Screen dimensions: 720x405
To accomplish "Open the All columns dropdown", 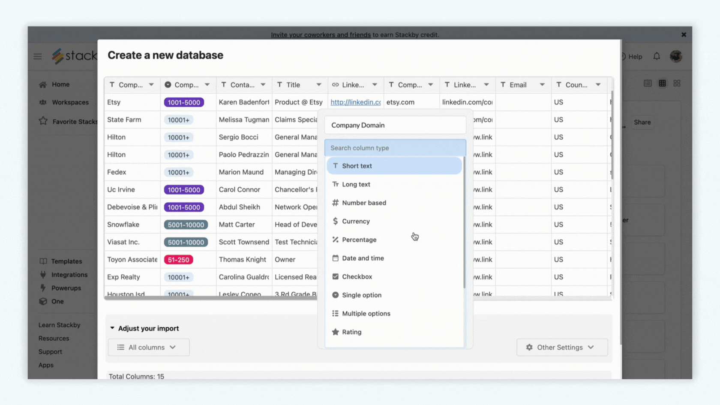I will [x=148, y=347].
